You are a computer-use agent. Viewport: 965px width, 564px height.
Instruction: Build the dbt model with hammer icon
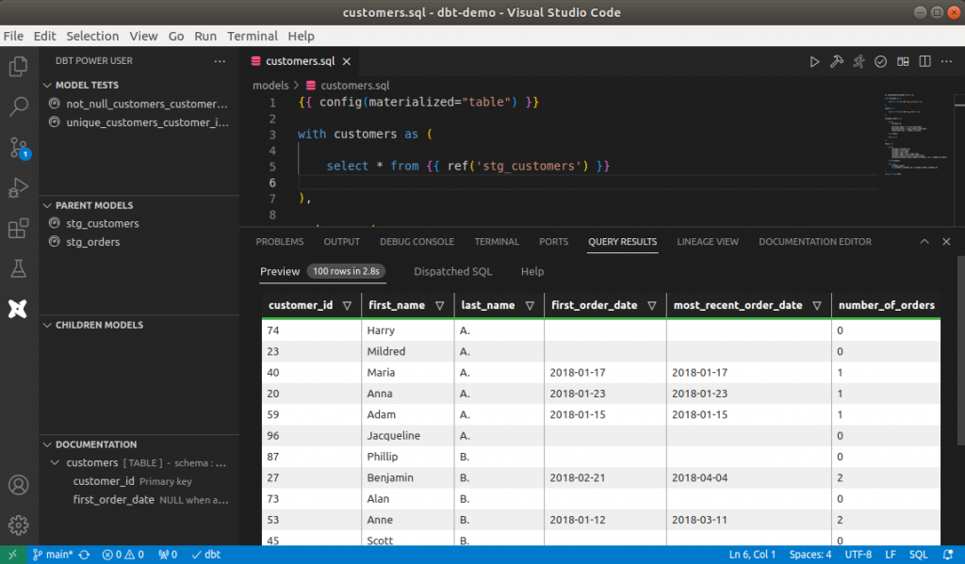click(x=837, y=61)
